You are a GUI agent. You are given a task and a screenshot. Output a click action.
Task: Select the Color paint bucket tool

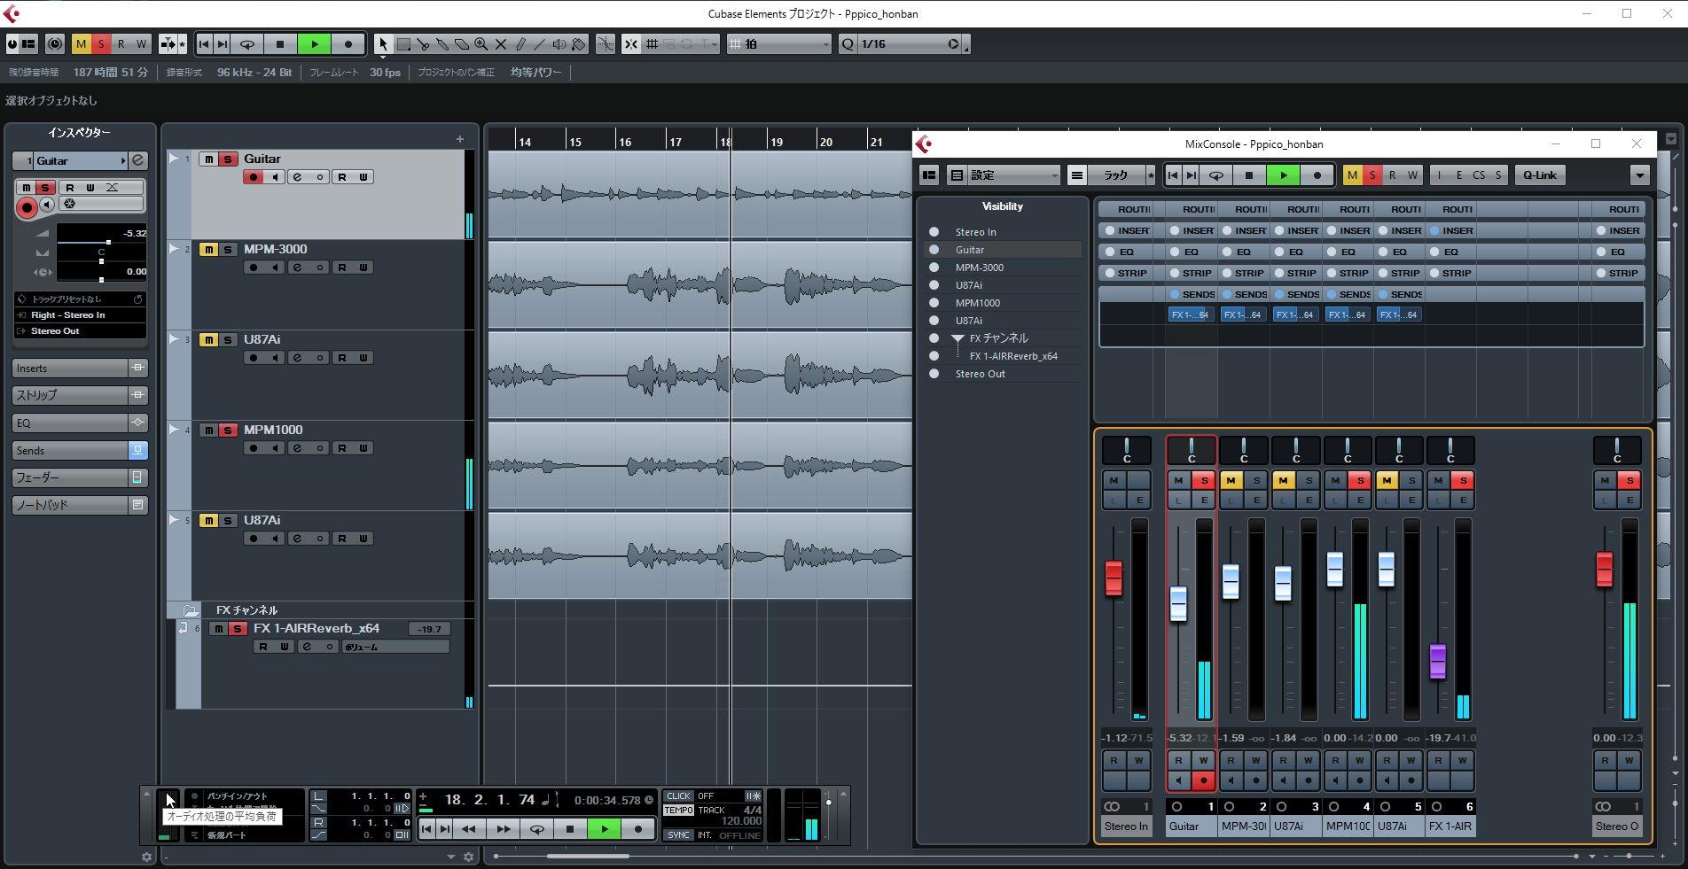coord(579,44)
